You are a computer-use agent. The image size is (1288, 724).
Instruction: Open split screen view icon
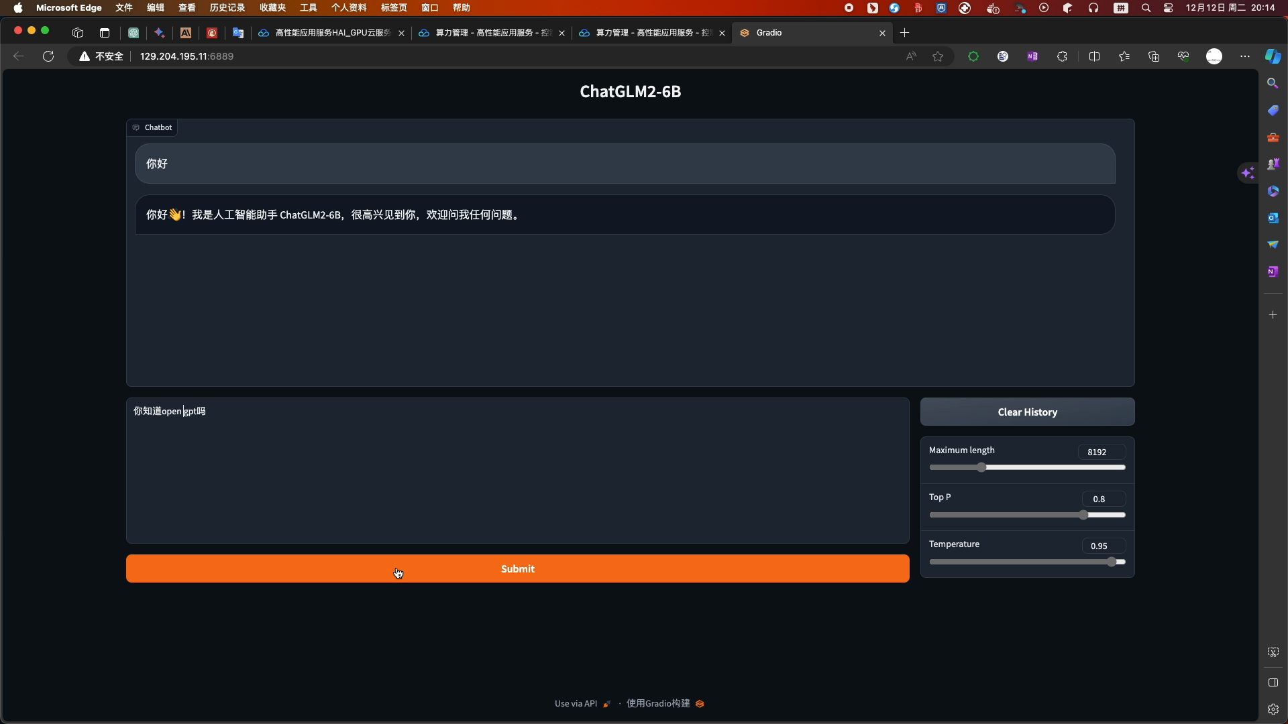point(1094,56)
